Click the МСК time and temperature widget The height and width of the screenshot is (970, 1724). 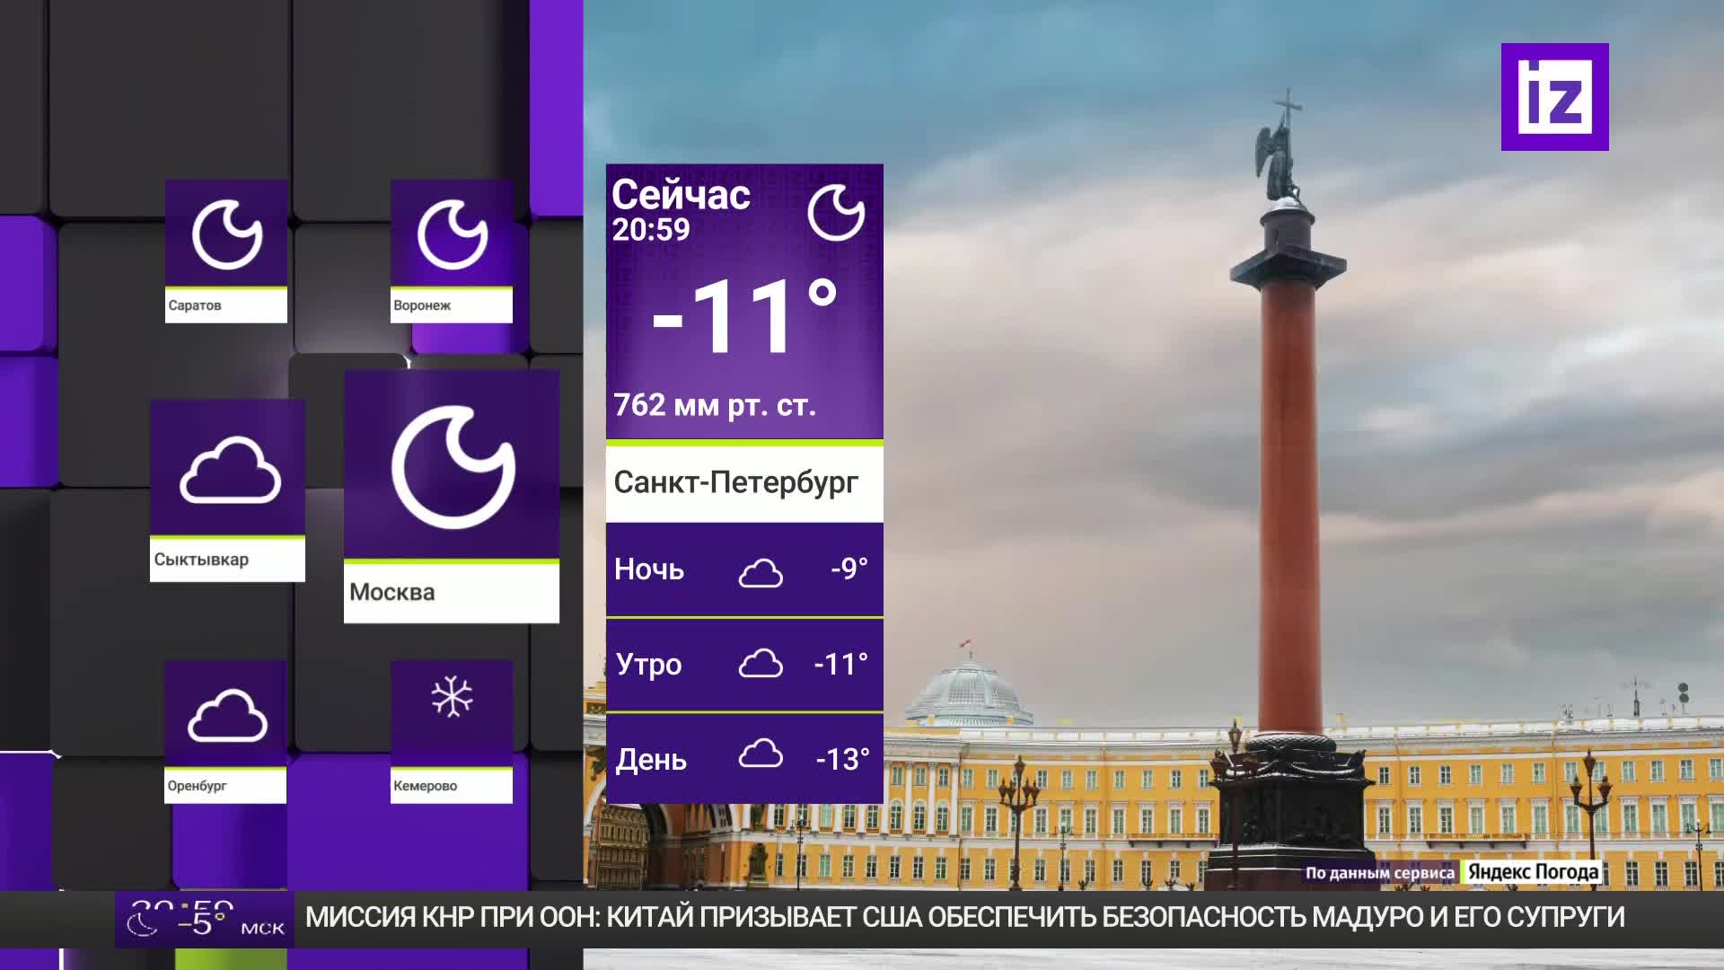coord(206,919)
